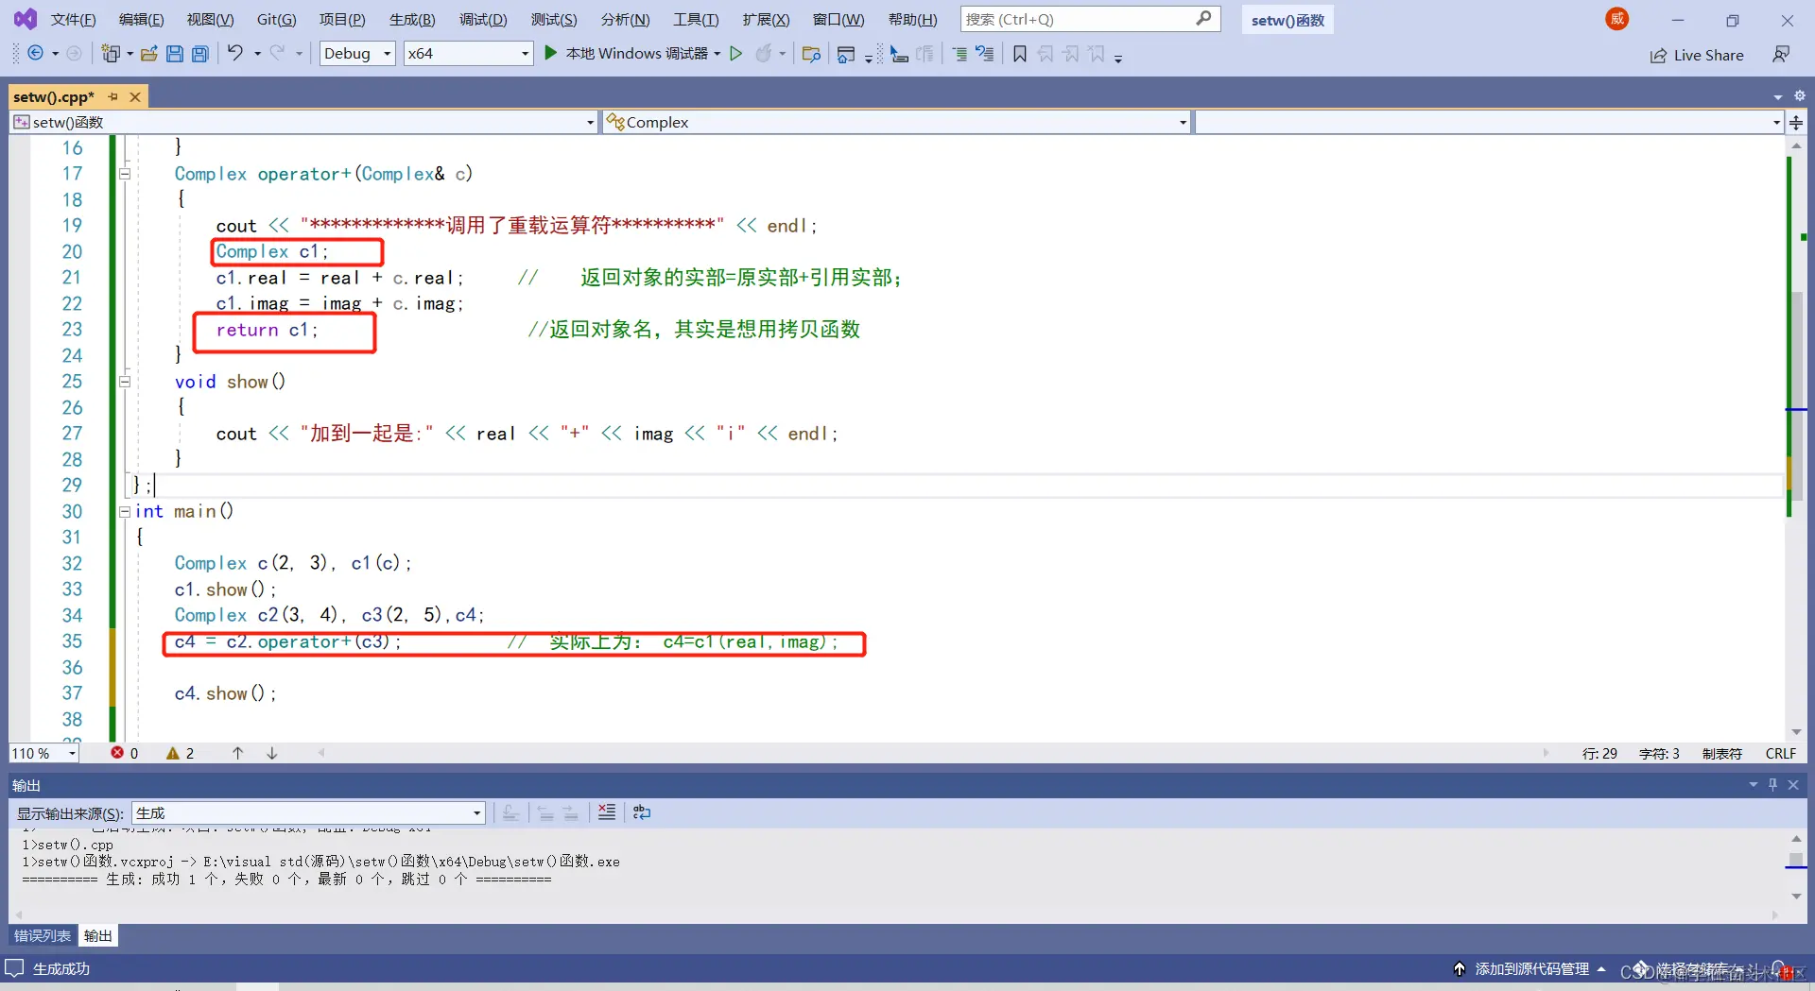Go to the previous issue arrow

[238, 753]
